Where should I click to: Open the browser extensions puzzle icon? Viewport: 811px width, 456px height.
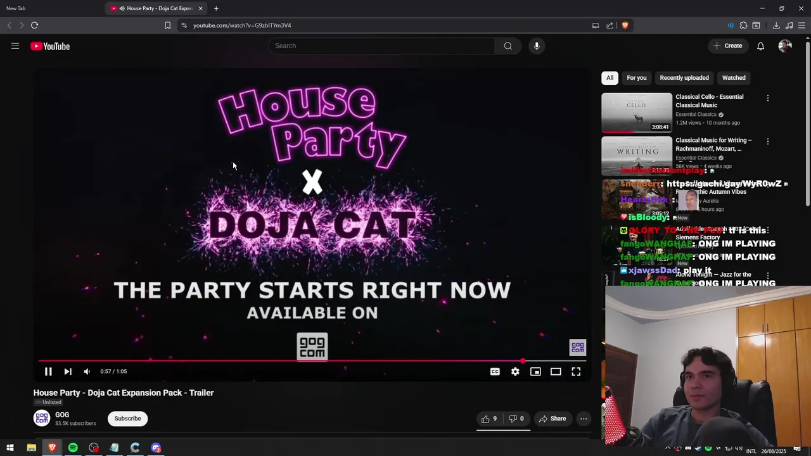pos(743,25)
